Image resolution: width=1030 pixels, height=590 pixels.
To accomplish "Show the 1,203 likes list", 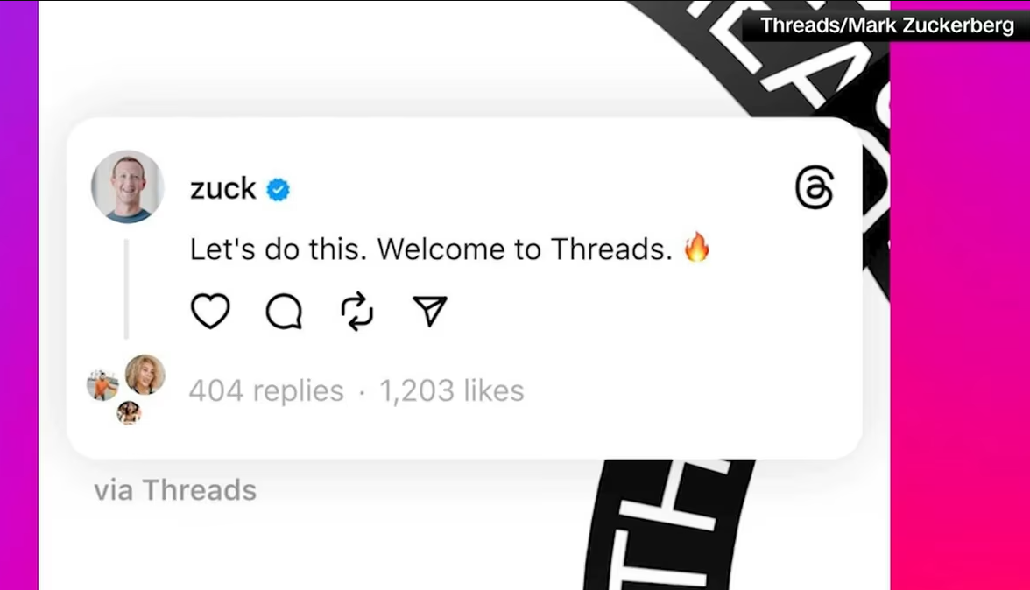I will (x=451, y=390).
